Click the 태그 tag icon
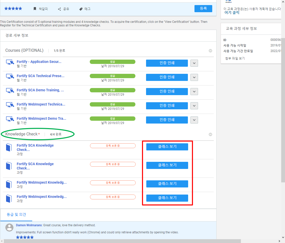This screenshot has height=243, width=285. pos(81,9)
